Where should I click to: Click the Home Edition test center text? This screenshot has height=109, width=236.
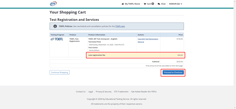[x=94, y=51]
